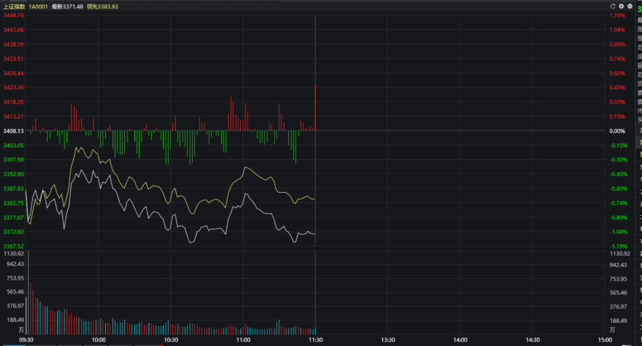Select the 10:00 time axis marker
642x346 pixels.
coord(99,340)
